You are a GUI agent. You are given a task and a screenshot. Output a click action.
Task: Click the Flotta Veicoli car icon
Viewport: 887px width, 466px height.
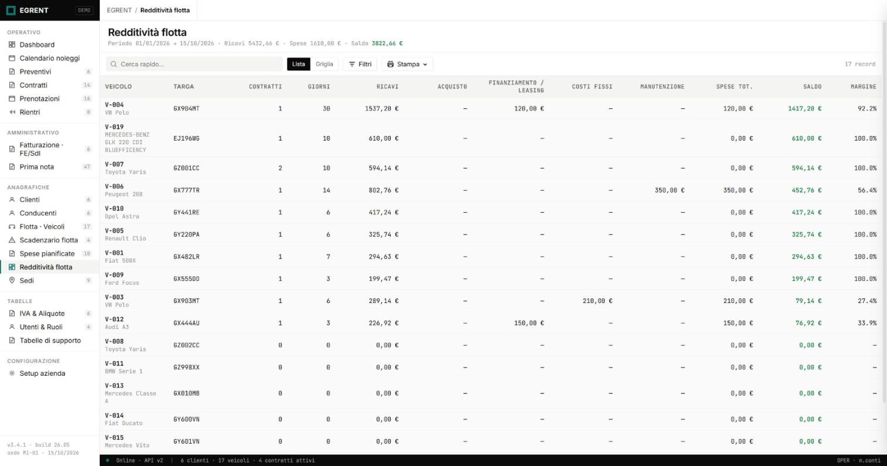point(12,226)
